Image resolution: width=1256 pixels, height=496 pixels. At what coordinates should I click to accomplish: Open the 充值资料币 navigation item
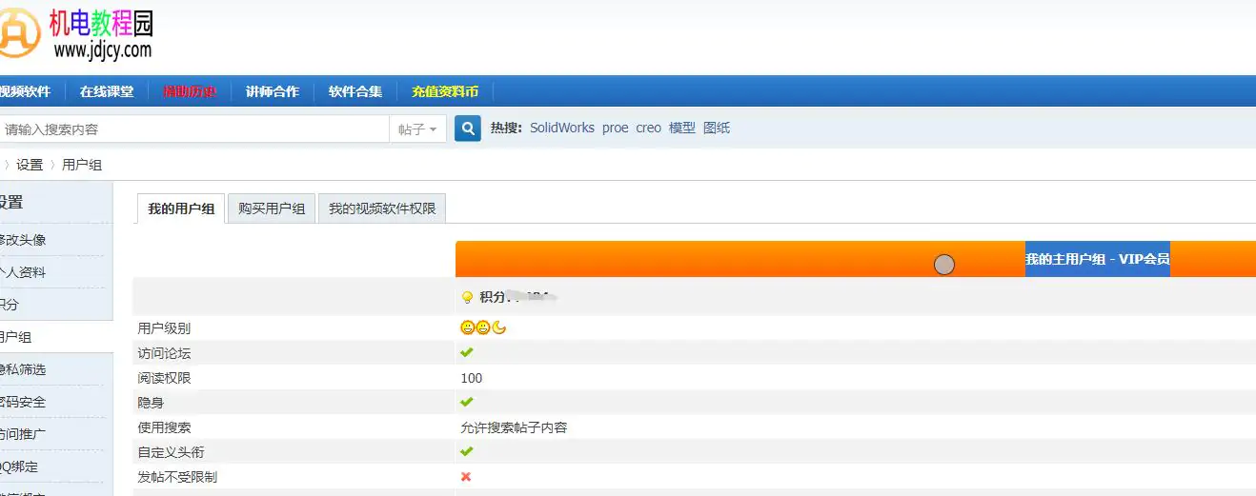click(x=445, y=91)
